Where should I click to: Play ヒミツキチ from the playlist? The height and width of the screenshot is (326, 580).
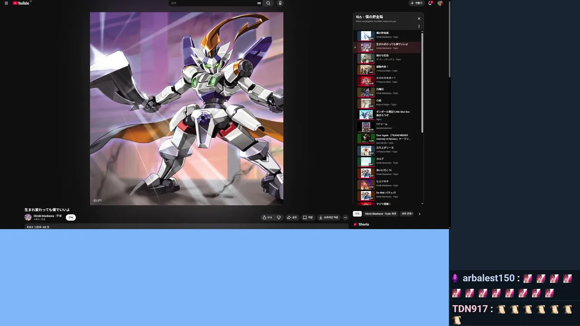(x=387, y=184)
